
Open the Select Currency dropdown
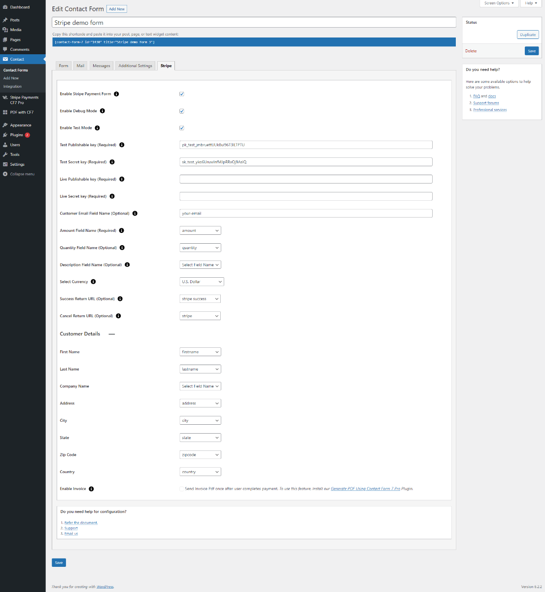[202, 282]
